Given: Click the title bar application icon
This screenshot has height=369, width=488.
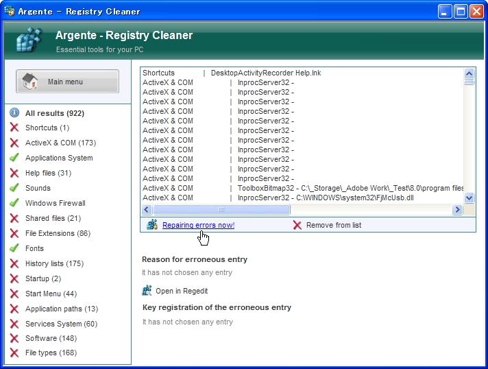Looking at the screenshot, I should (x=10, y=11).
